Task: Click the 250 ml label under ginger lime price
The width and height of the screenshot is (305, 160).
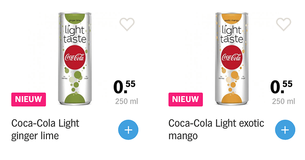Action: [x=126, y=101]
